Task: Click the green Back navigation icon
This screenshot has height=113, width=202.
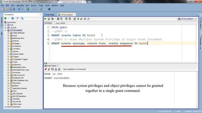Action: (28, 9)
